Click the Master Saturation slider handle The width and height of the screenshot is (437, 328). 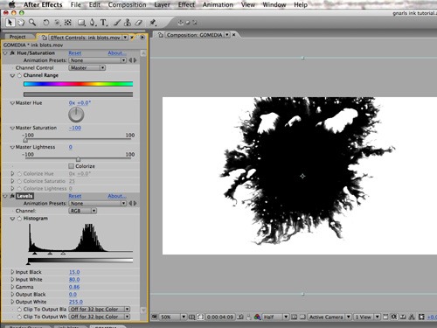click(25, 140)
